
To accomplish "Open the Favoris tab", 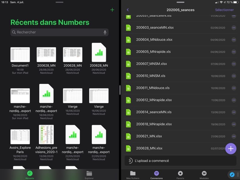I will [180, 175].
